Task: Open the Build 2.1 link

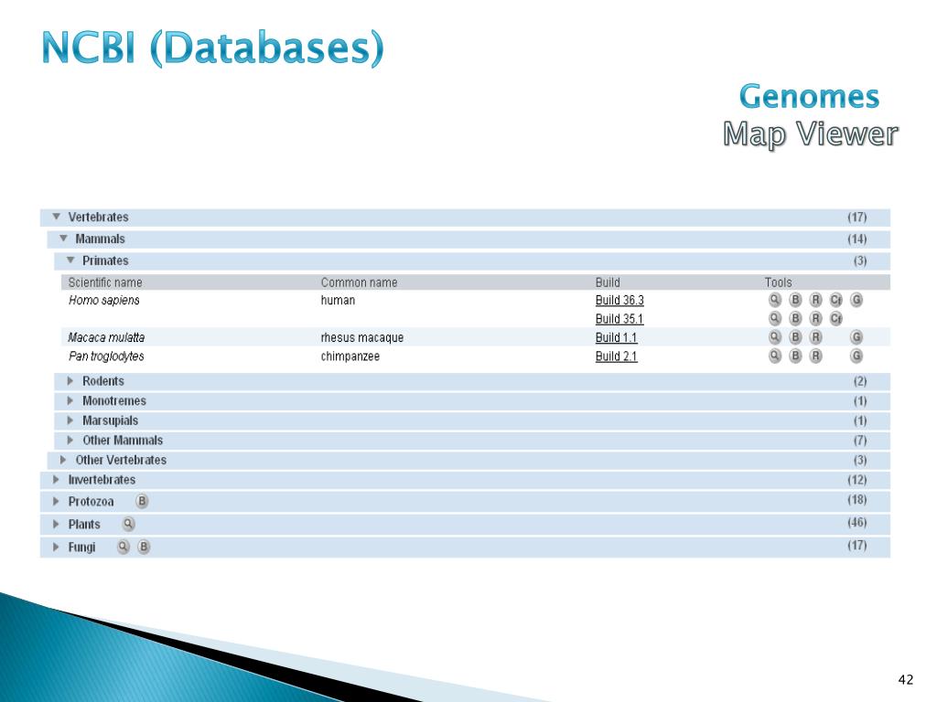Action: point(616,356)
